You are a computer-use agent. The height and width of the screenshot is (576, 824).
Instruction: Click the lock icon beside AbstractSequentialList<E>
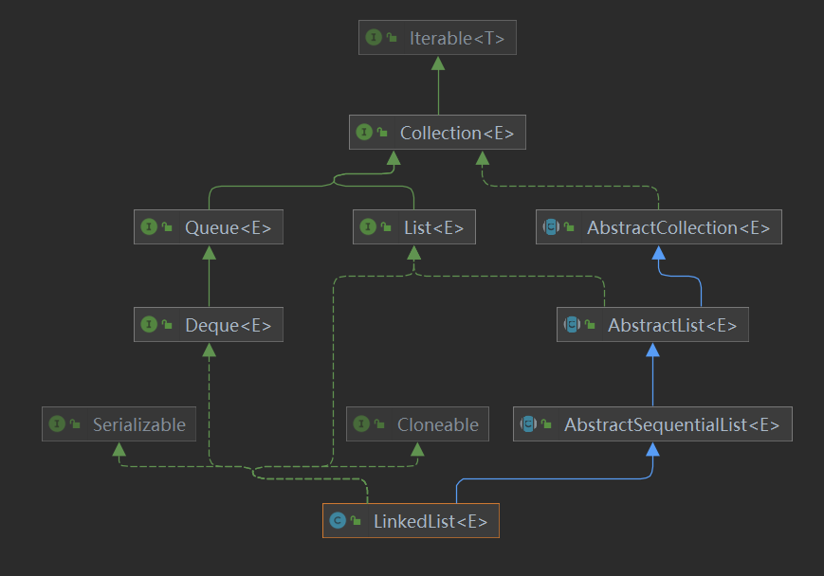546,423
